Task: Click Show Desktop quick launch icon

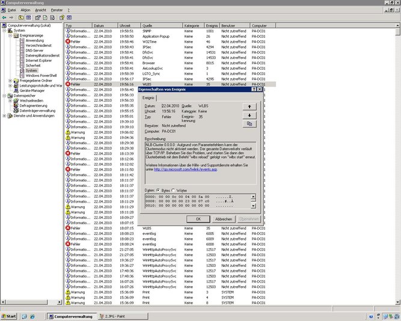Action: pos(24,317)
